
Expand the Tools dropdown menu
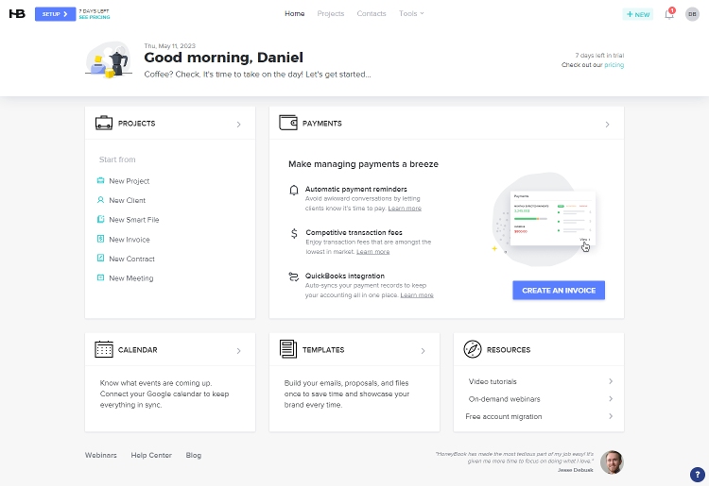tap(411, 14)
